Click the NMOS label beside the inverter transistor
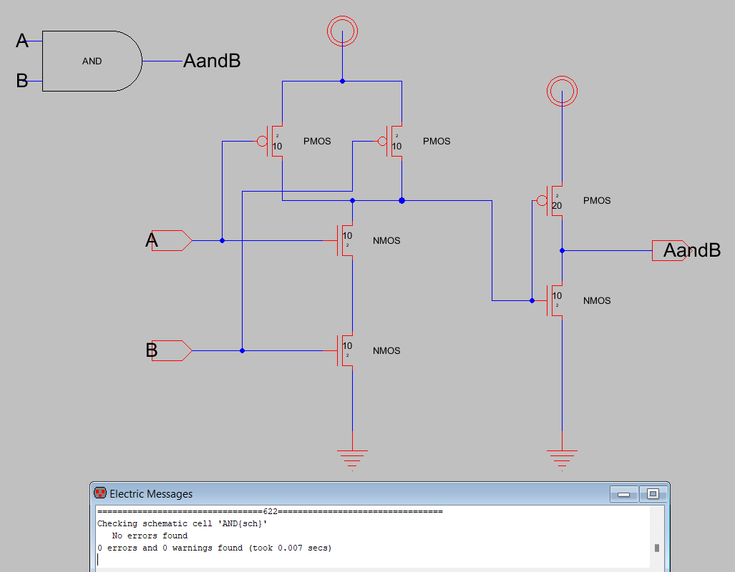 (597, 300)
